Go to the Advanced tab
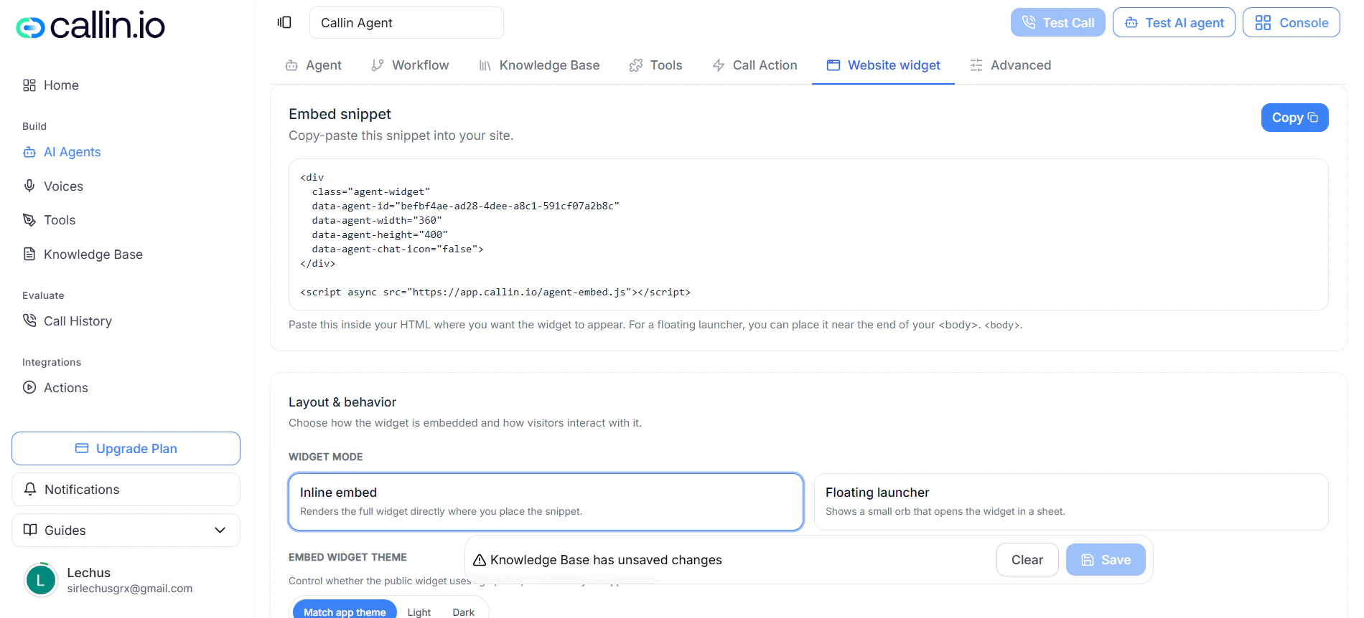1364x618 pixels. click(x=1011, y=65)
